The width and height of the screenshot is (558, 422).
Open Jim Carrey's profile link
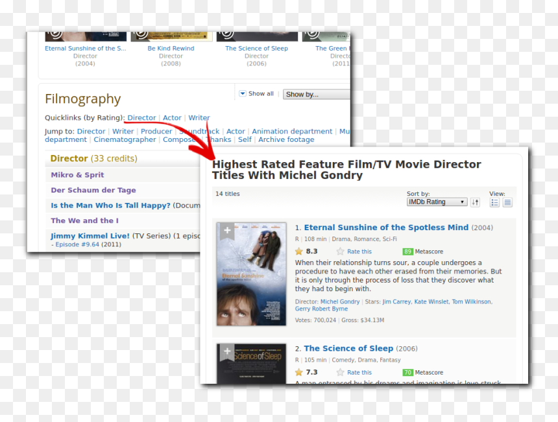coord(397,301)
